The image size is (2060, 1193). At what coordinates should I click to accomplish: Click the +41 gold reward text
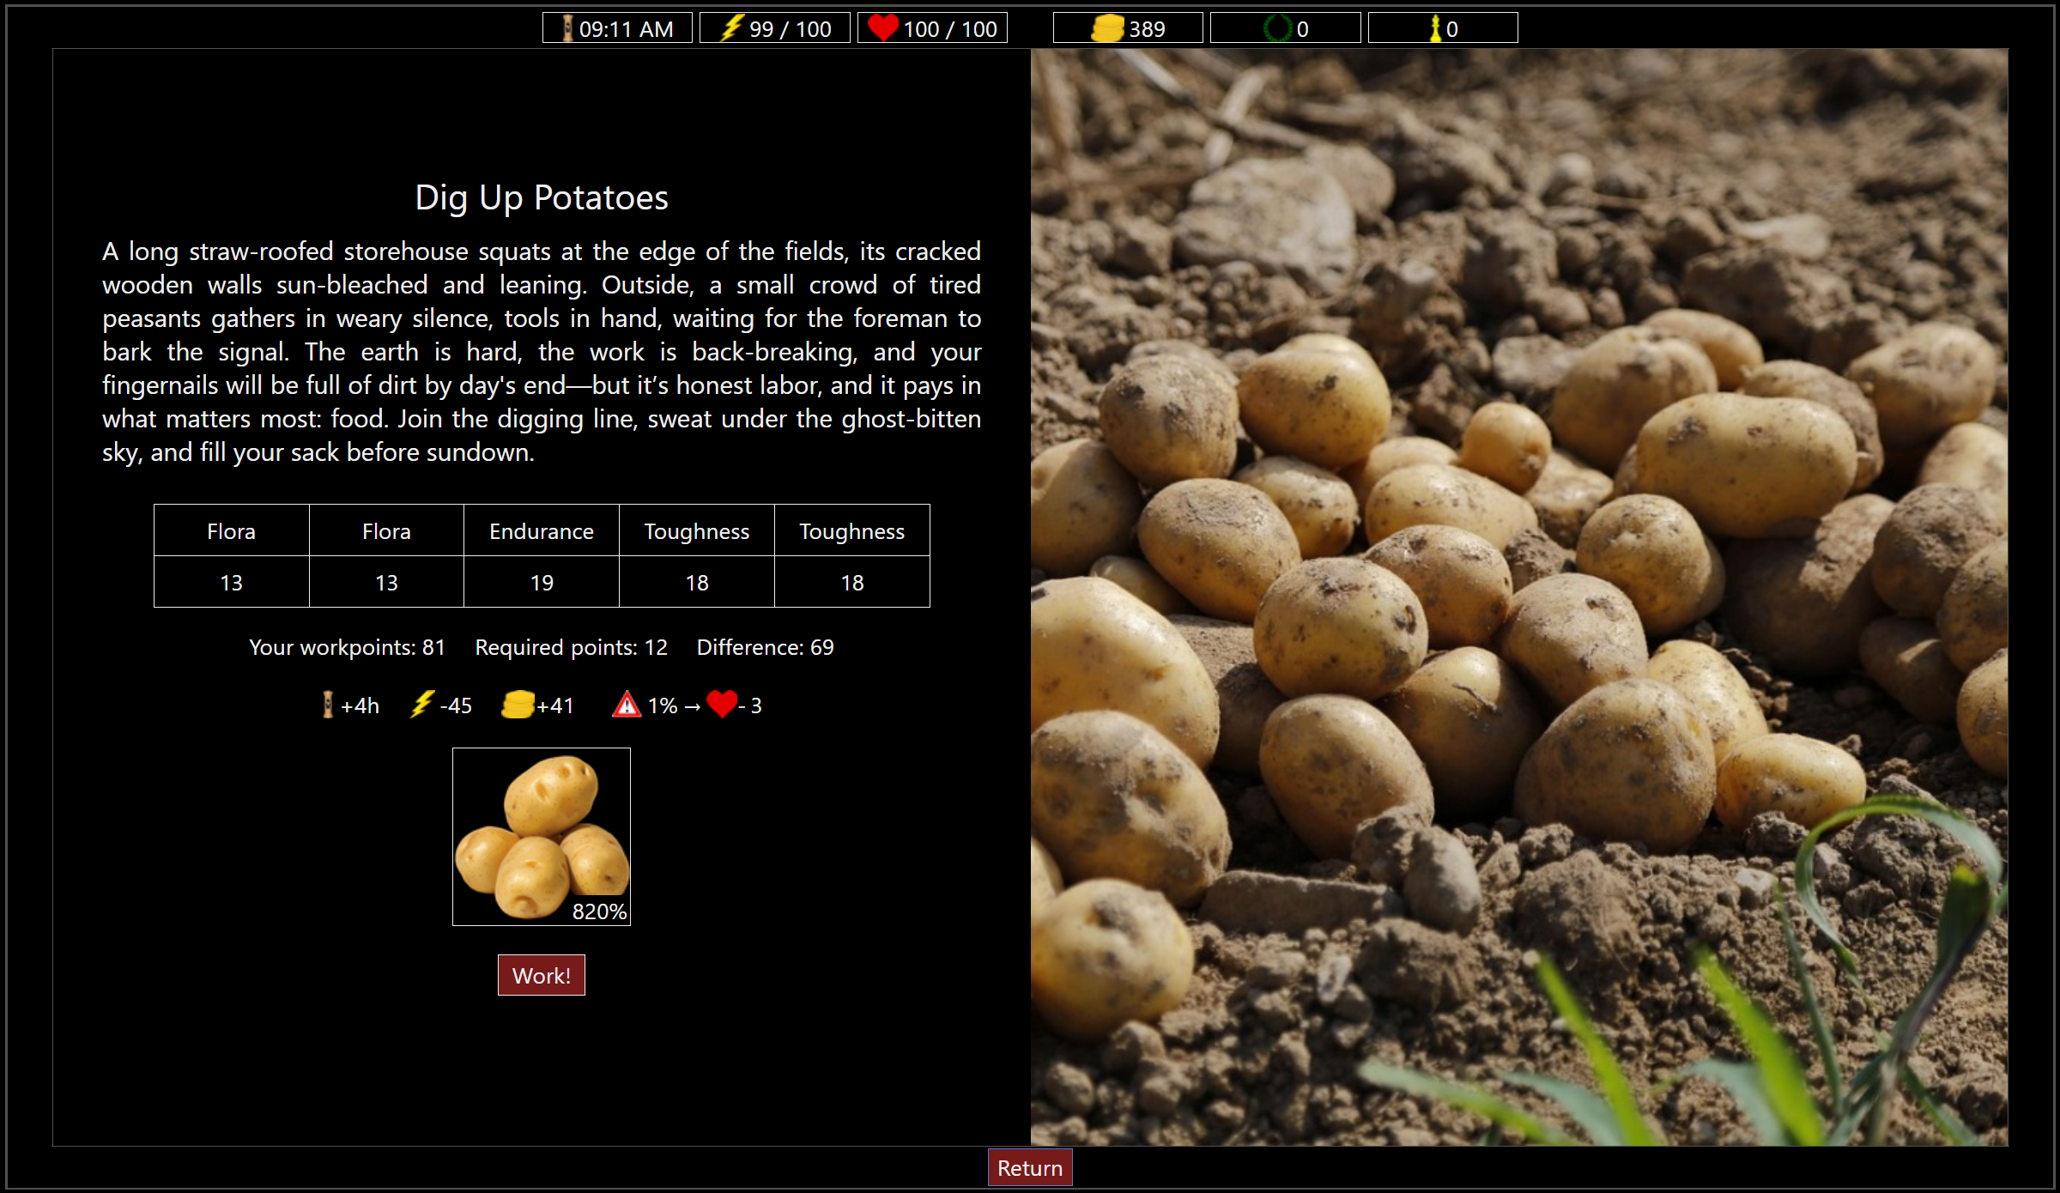tap(554, 706)
